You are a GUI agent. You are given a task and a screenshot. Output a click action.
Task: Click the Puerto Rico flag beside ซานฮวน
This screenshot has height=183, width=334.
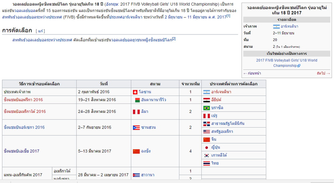(136, 128)
